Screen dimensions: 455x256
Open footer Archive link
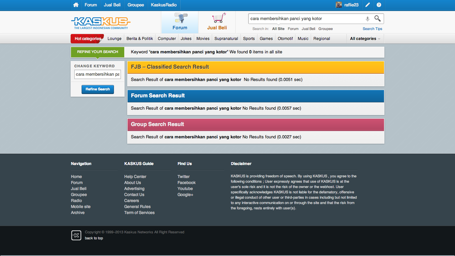click(77, 213)
